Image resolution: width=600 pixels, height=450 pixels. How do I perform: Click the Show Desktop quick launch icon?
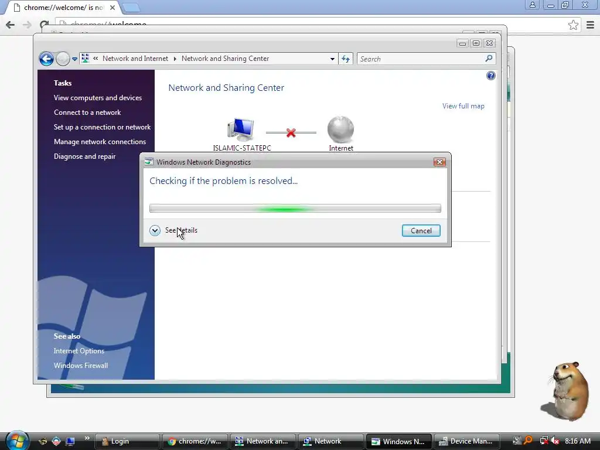pyautogui.click(x=70, y=441)
